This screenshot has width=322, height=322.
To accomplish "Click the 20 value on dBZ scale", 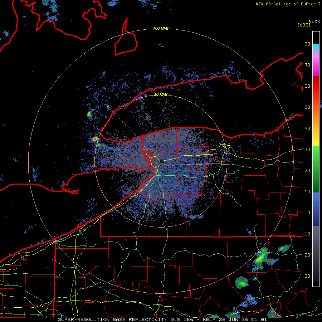I will pos(307,171).
